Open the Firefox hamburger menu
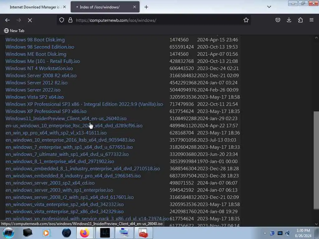This screenshot has width=319, height=239. 312,20
